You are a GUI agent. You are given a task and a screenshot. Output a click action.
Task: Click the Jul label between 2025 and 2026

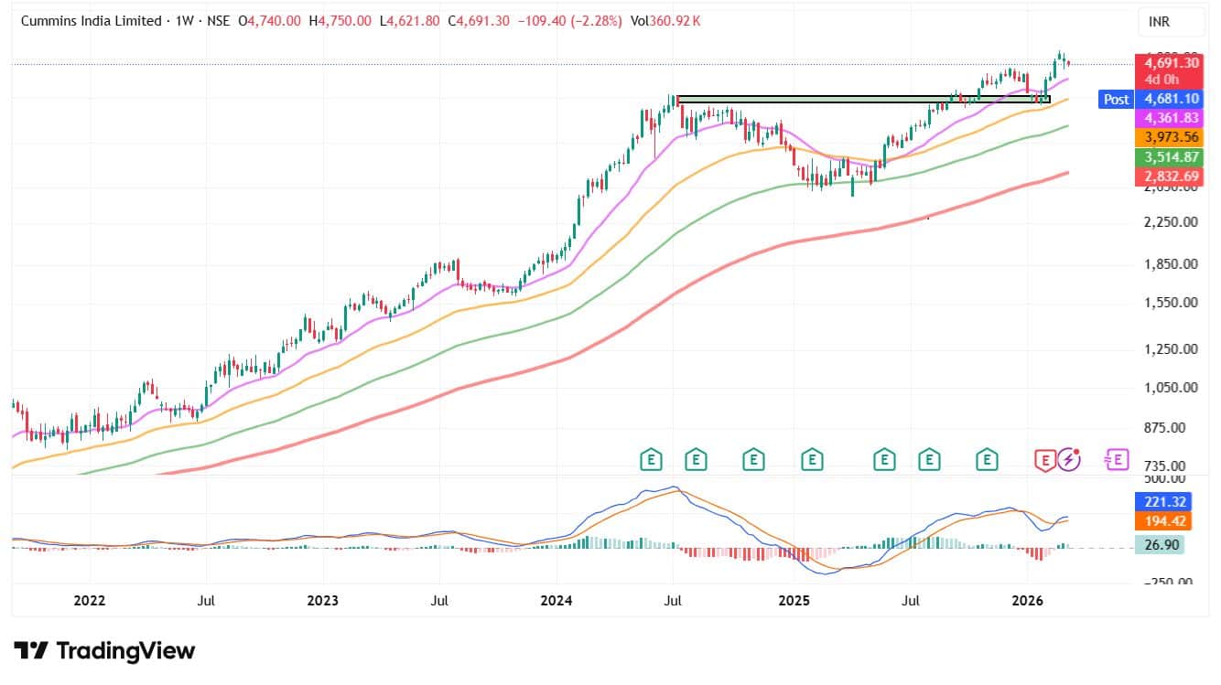[x=910, y=601]
